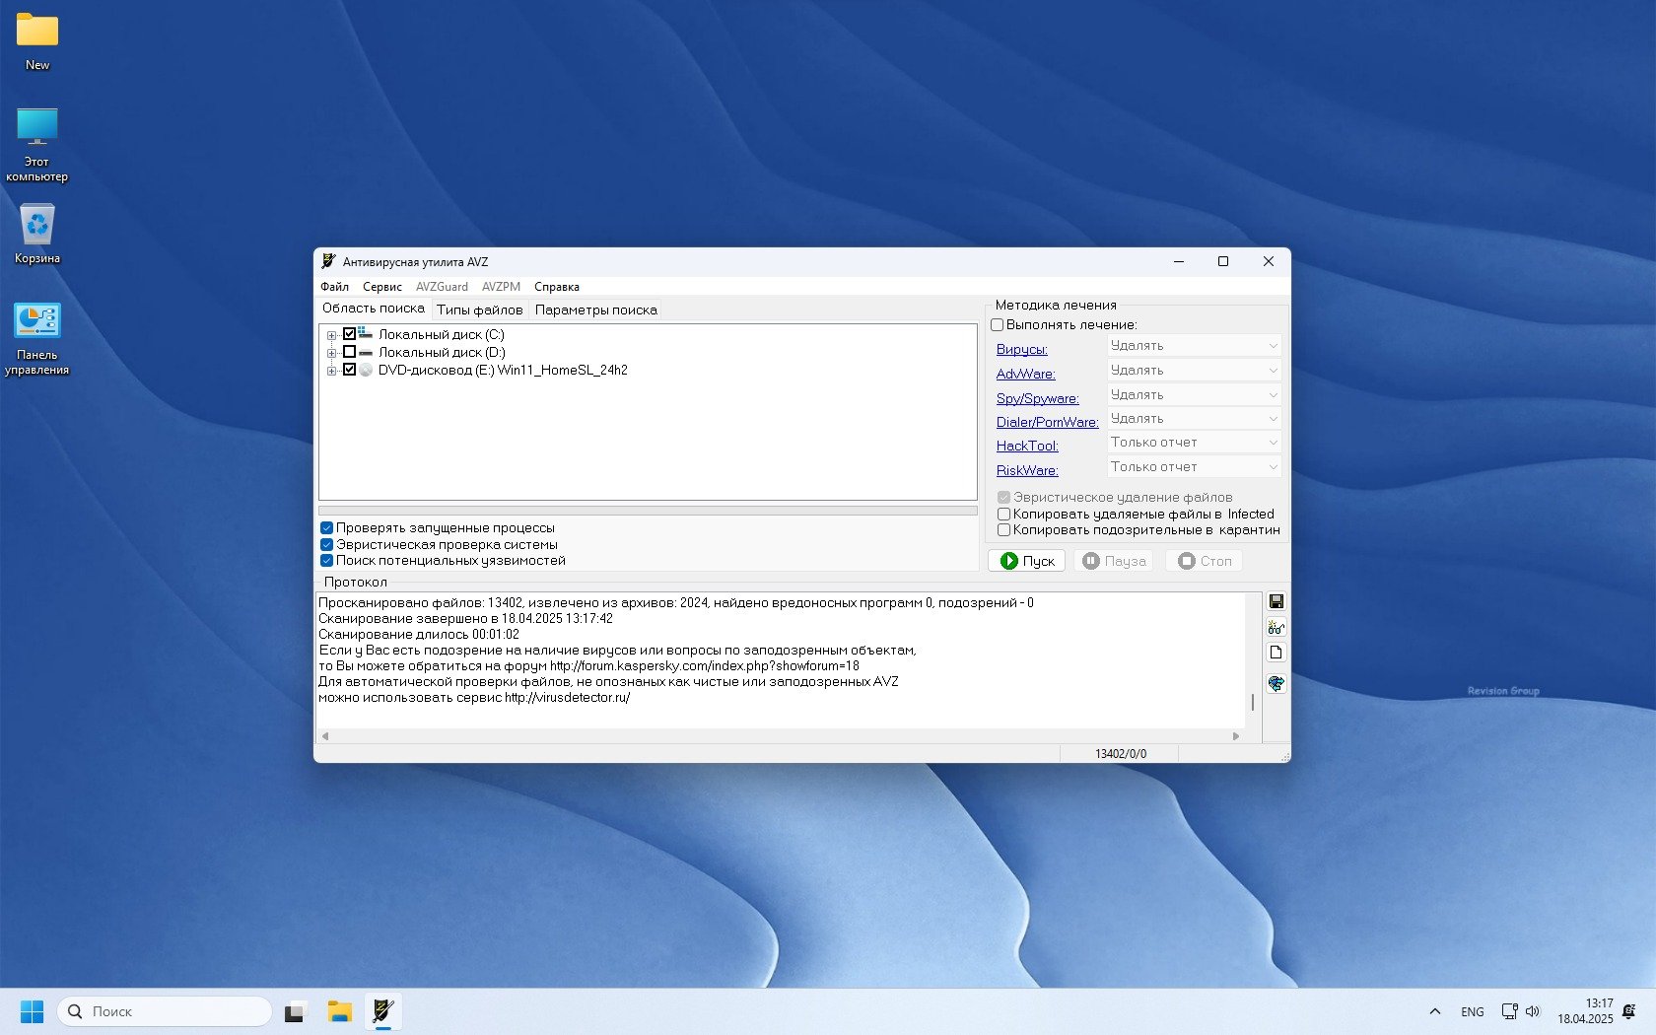Open the RiskWare action dropdown
1656x1035 pixels.
(1193, 467)
